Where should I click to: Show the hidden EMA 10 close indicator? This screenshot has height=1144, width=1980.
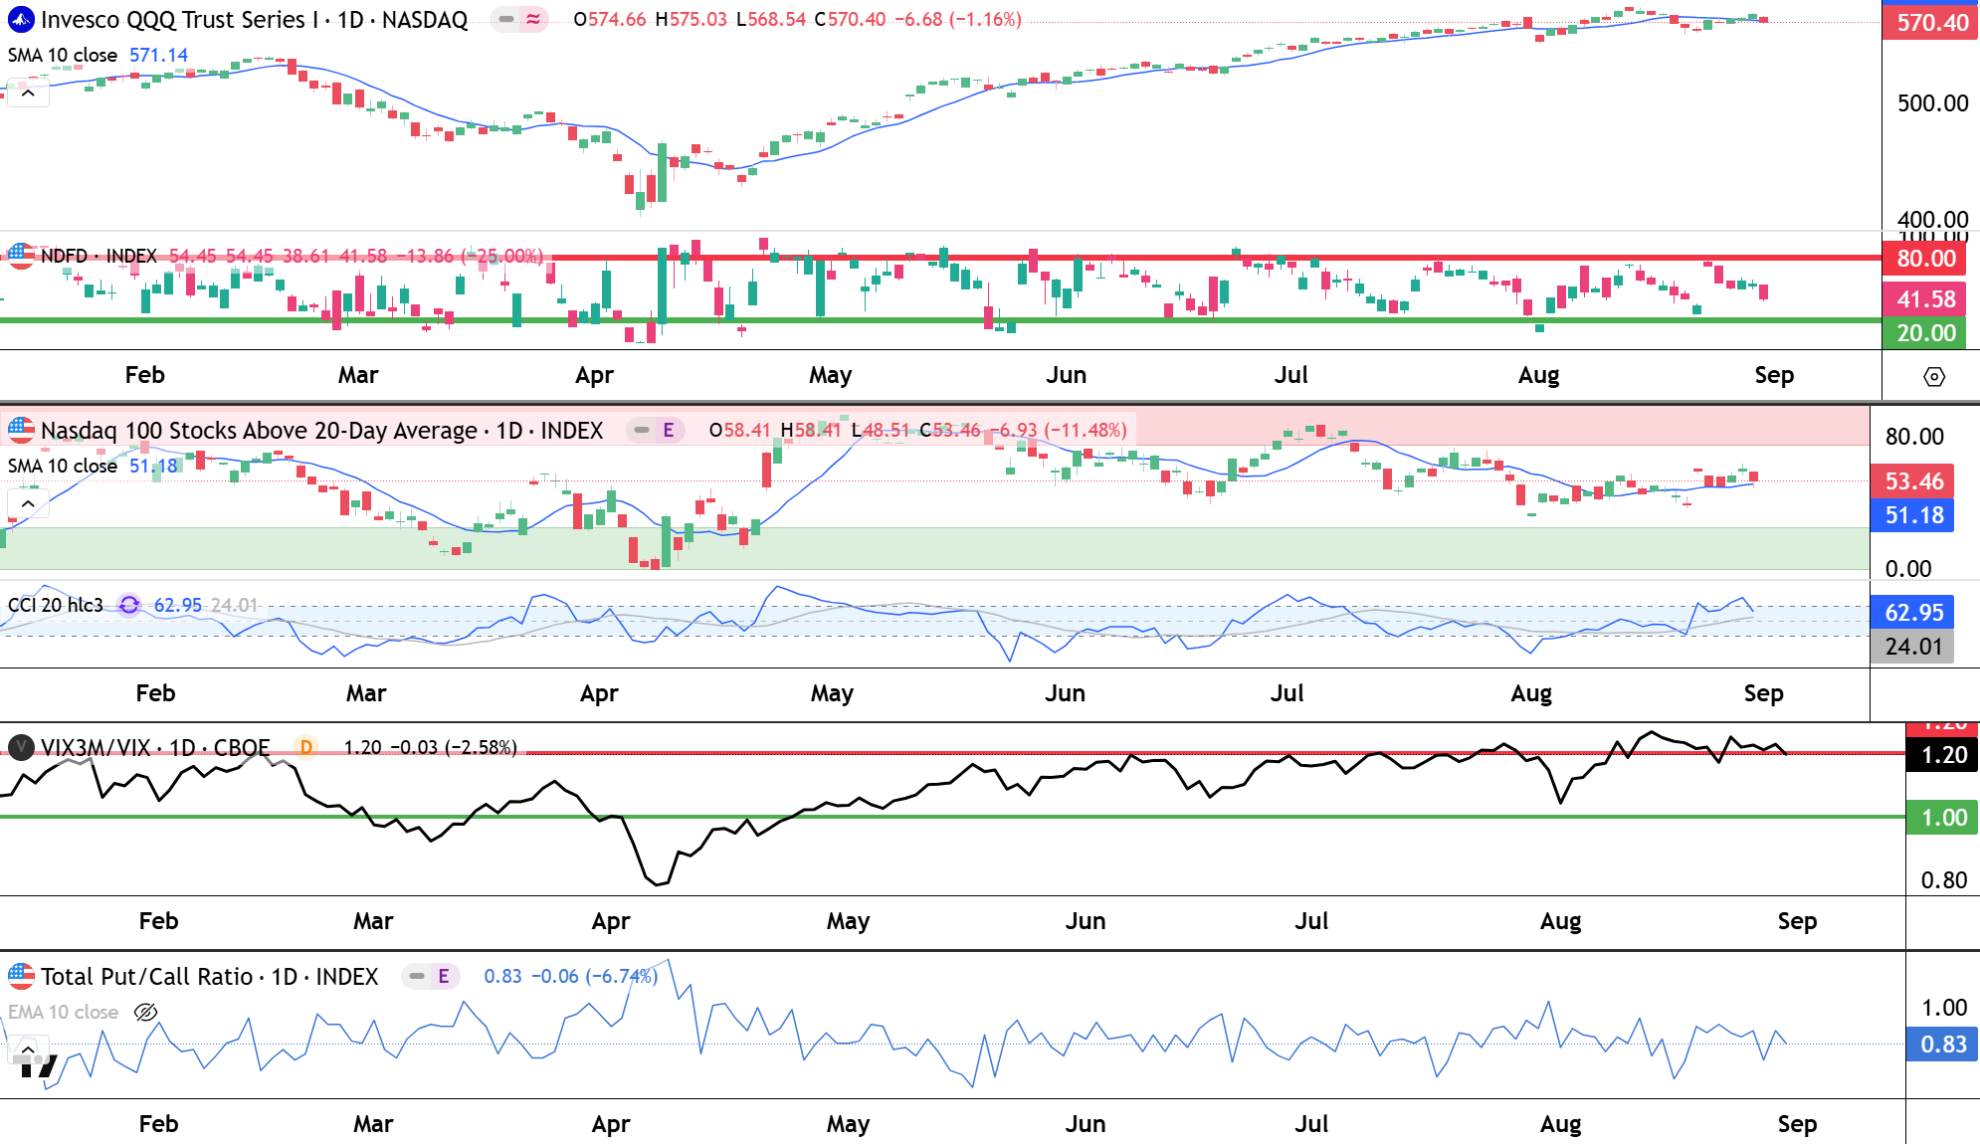(x=145, y=1012)
